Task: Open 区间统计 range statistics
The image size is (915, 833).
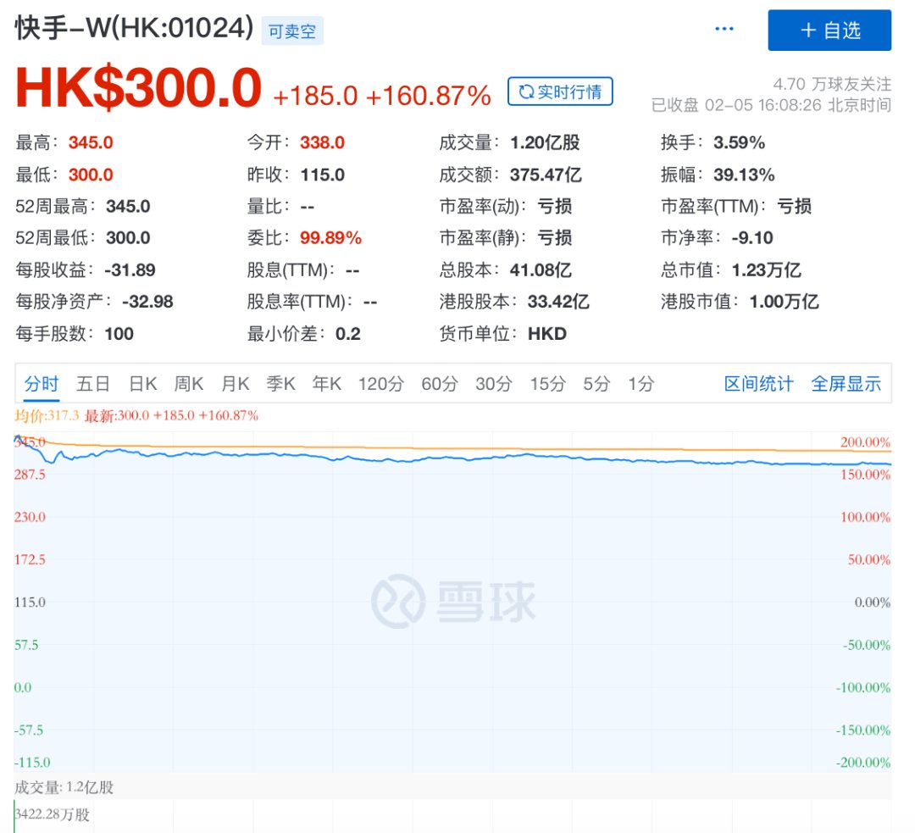Action: pos(758,384)
